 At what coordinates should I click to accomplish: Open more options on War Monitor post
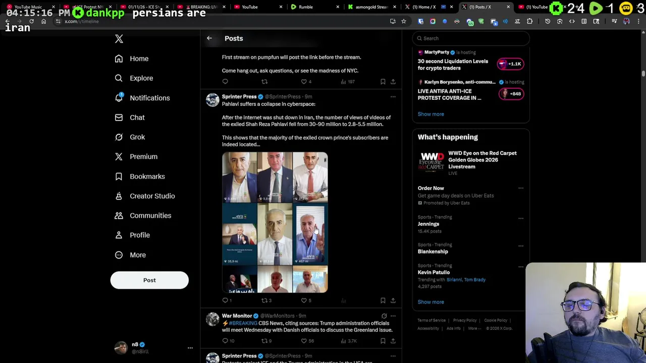pyautogui.click(x=393, y=316)
